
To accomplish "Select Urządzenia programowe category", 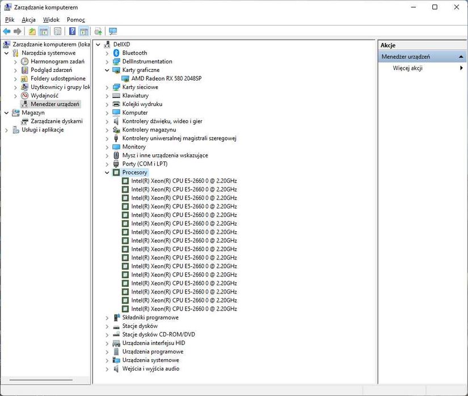I will tap(153, 352).
